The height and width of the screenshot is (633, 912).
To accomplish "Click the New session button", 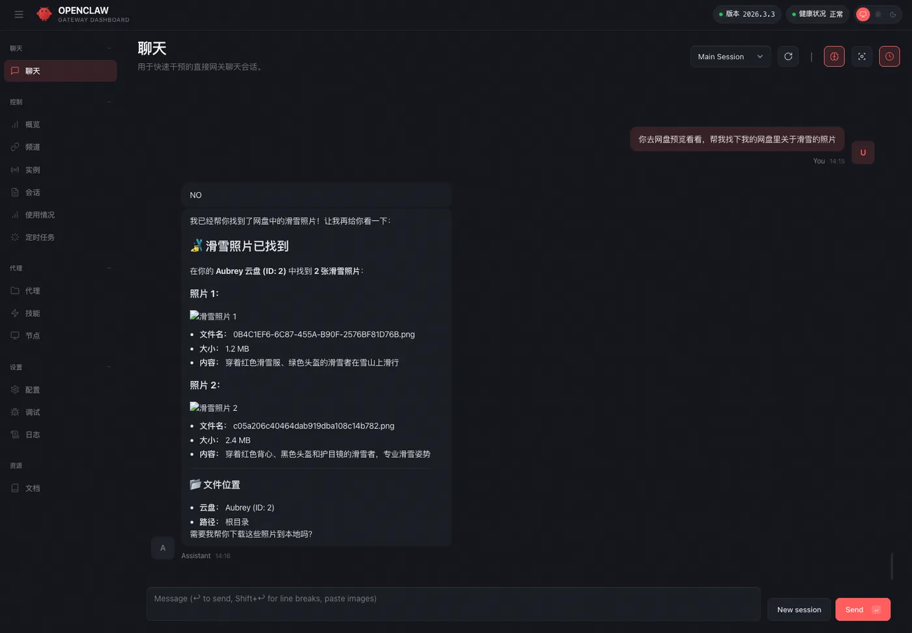I will click(x=799, y=610).
